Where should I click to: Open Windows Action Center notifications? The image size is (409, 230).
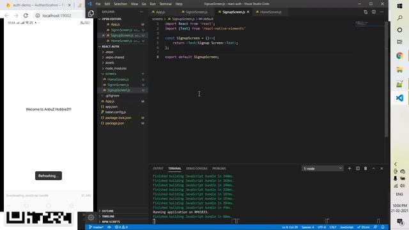pyautogui.click(x=399, y=222)
